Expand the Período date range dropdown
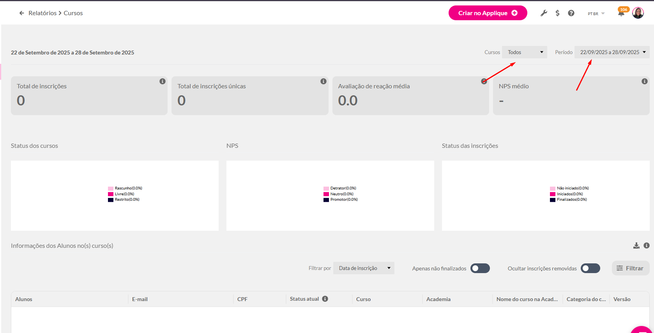Image resolution: width=654 pixels, height=333 pixels. 612,52
